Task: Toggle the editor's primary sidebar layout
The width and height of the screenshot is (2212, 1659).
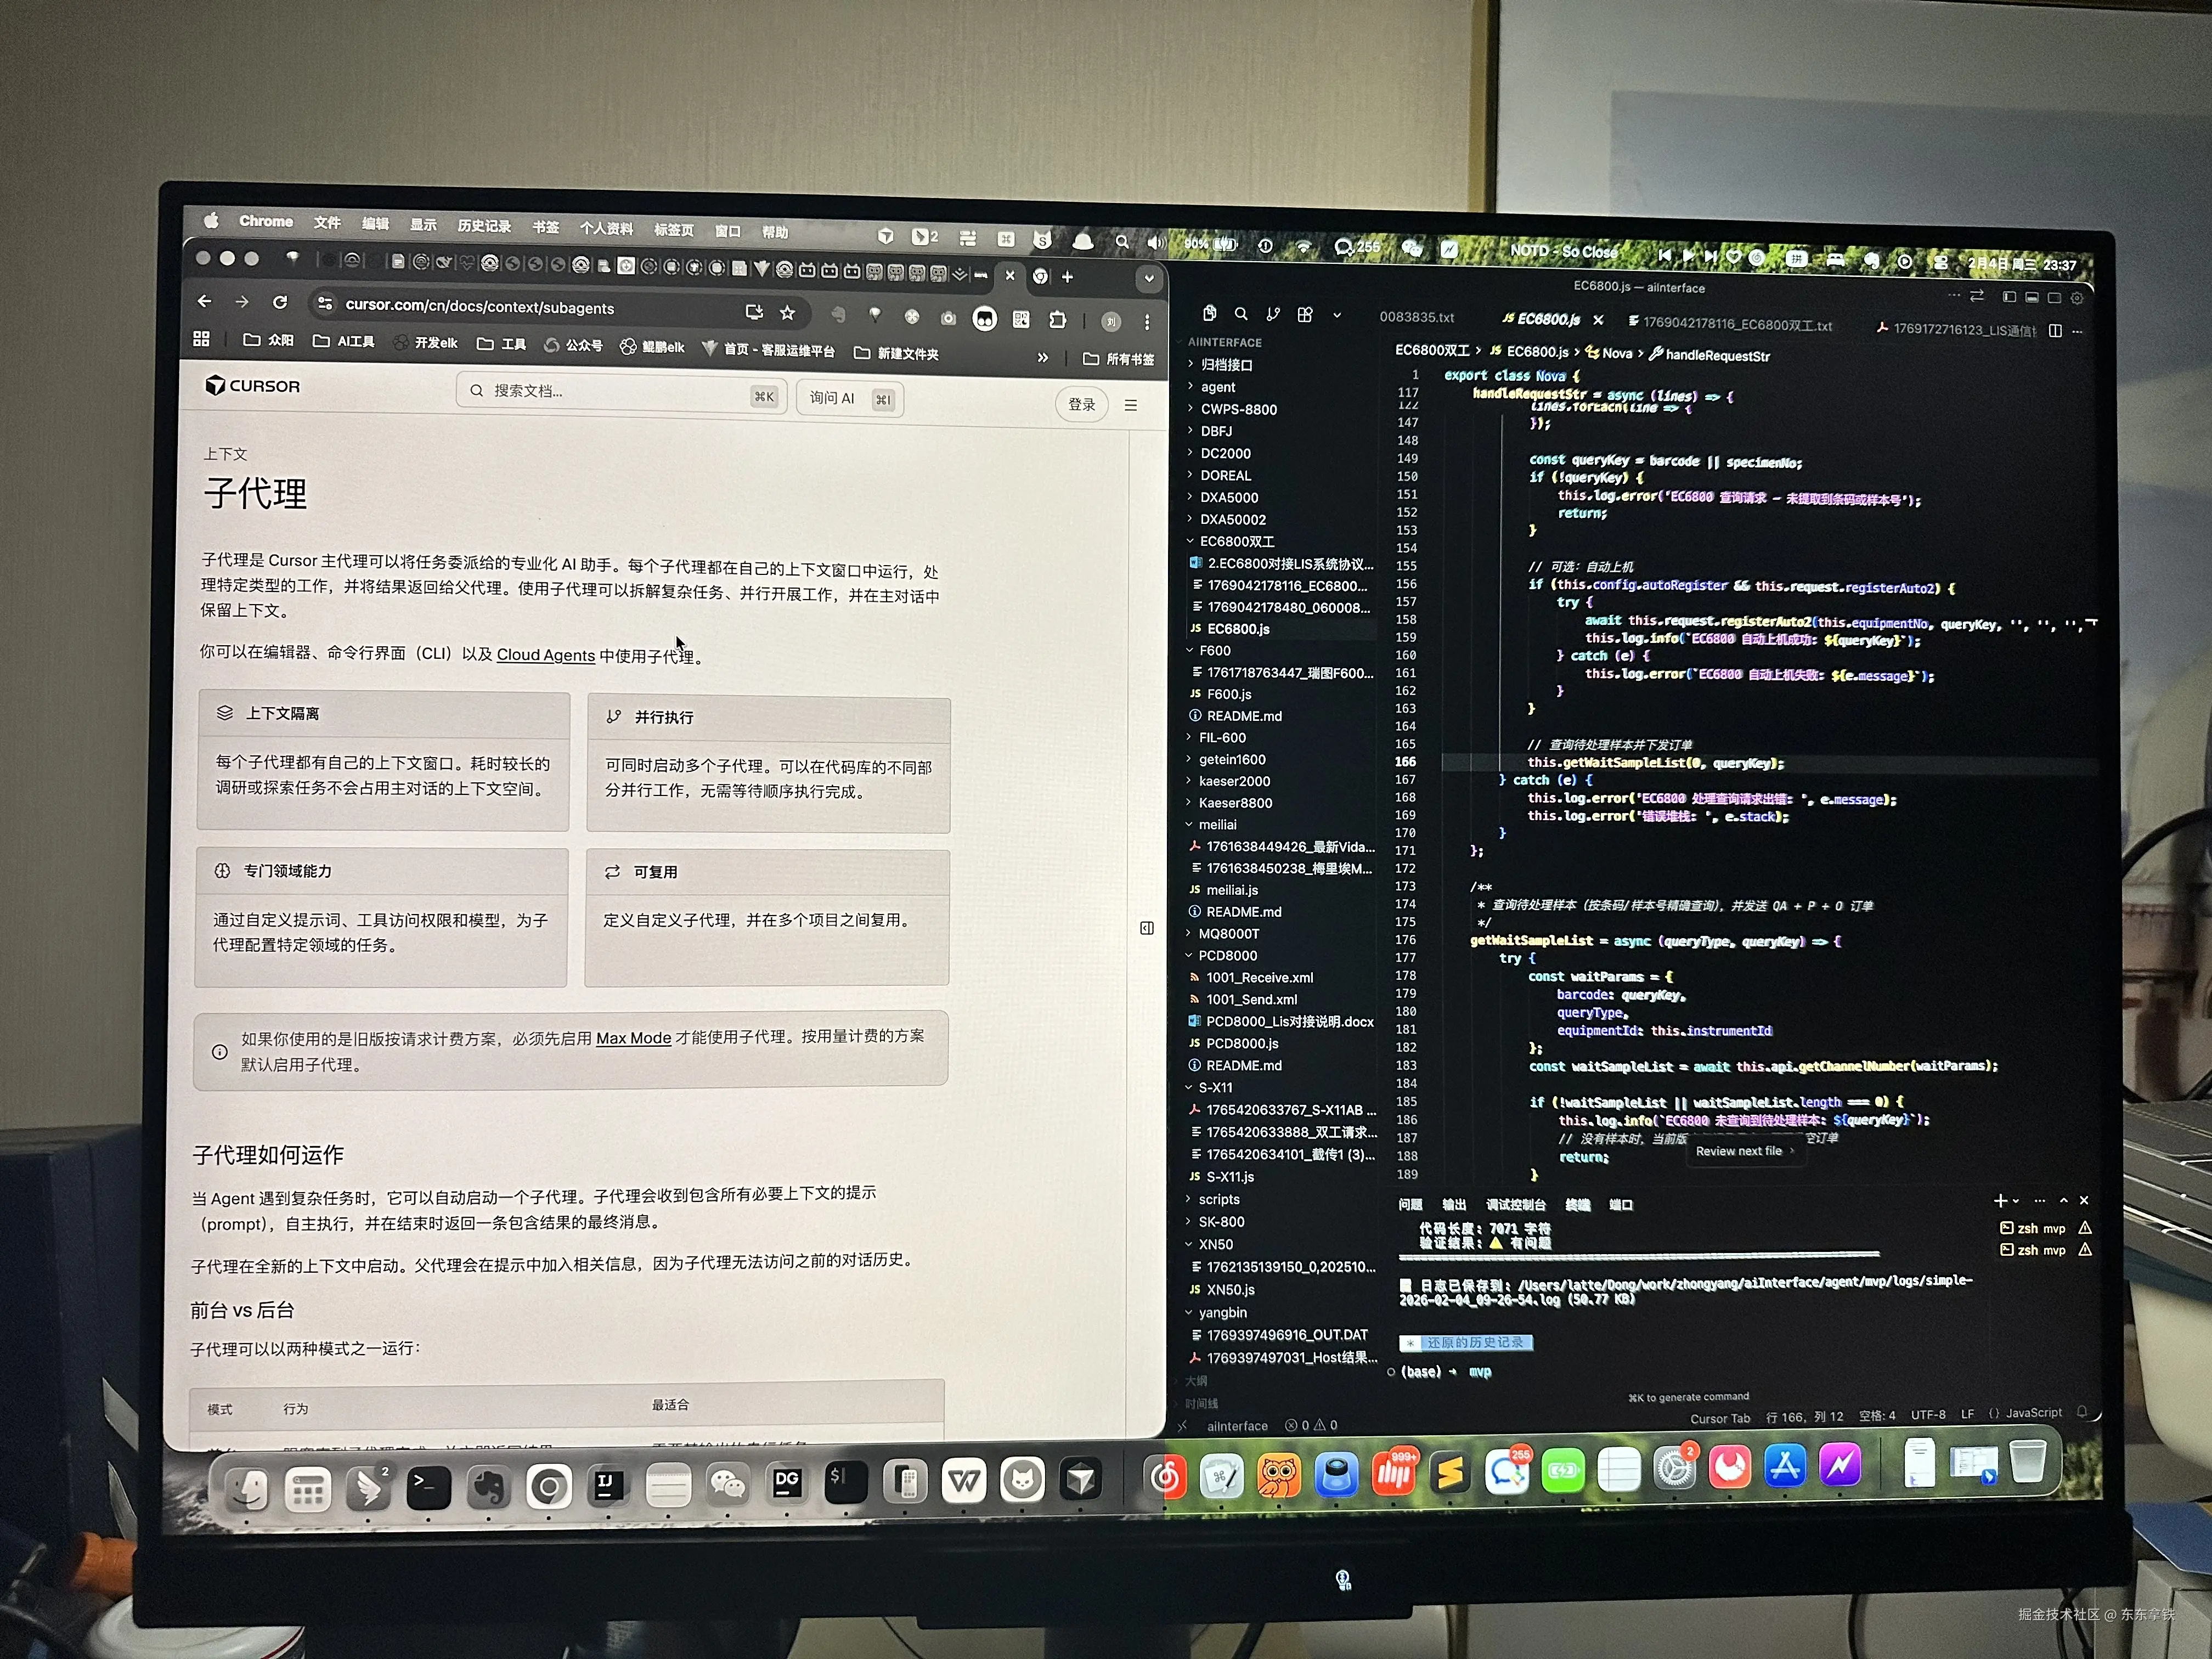Action: pyautogui.click(x=2010, y=297)
